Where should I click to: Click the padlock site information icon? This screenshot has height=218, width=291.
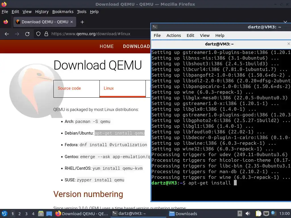(46, 34)
